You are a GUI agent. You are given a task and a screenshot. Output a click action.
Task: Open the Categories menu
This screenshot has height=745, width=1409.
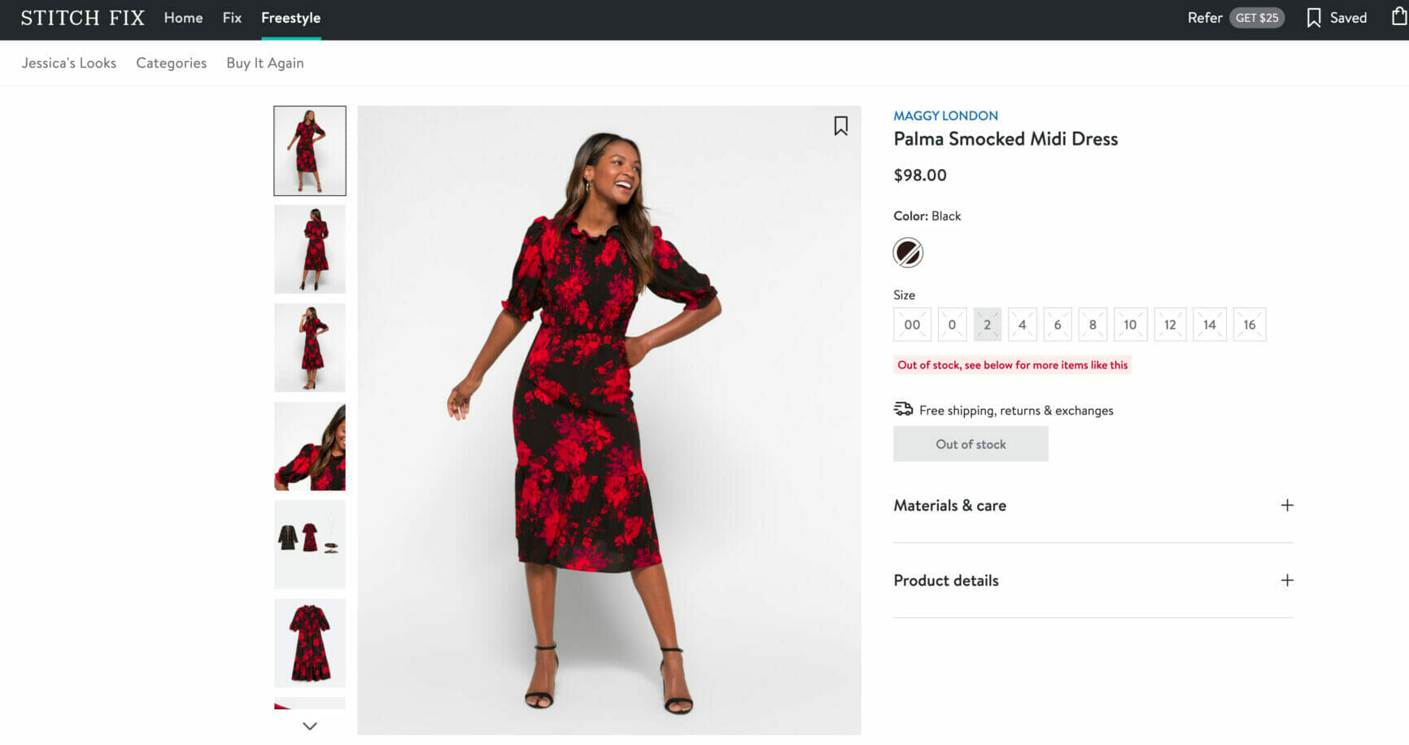171,63
